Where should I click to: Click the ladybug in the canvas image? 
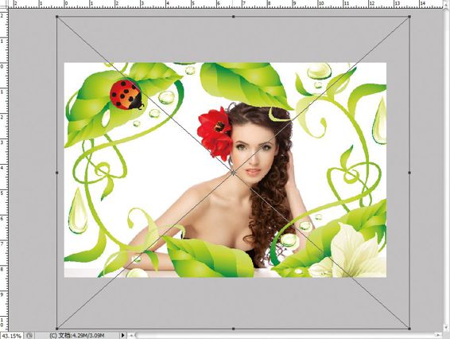(126, 95)
